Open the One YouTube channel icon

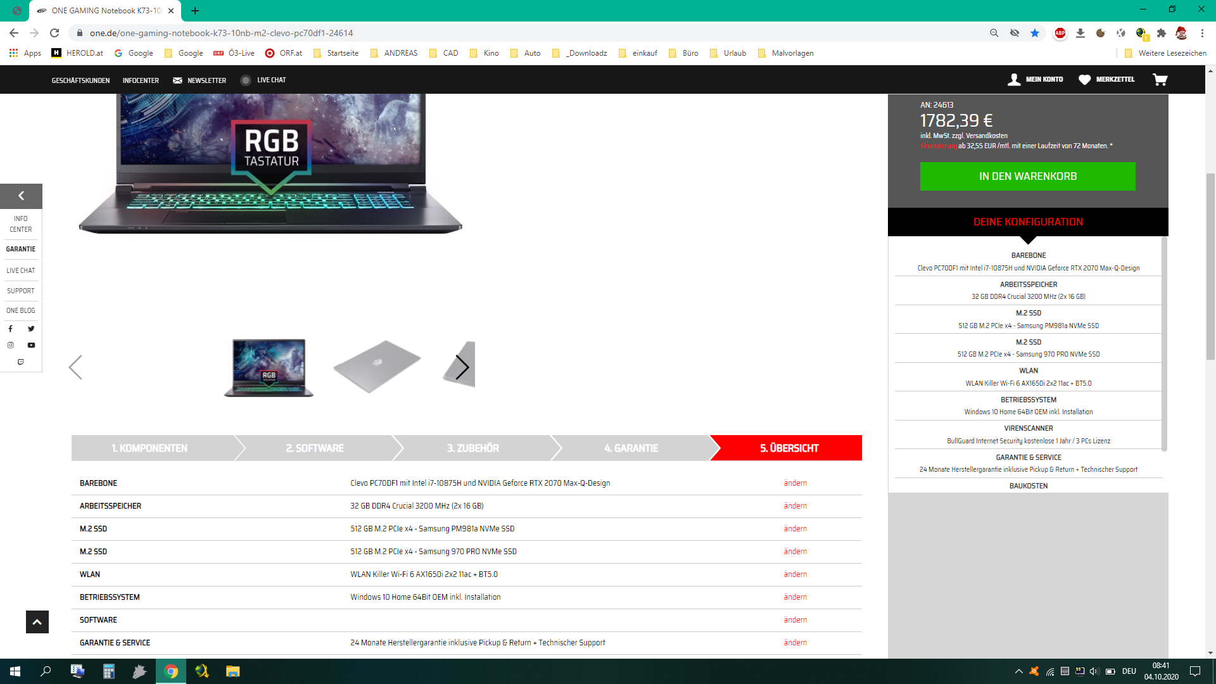tap(31, 345)
